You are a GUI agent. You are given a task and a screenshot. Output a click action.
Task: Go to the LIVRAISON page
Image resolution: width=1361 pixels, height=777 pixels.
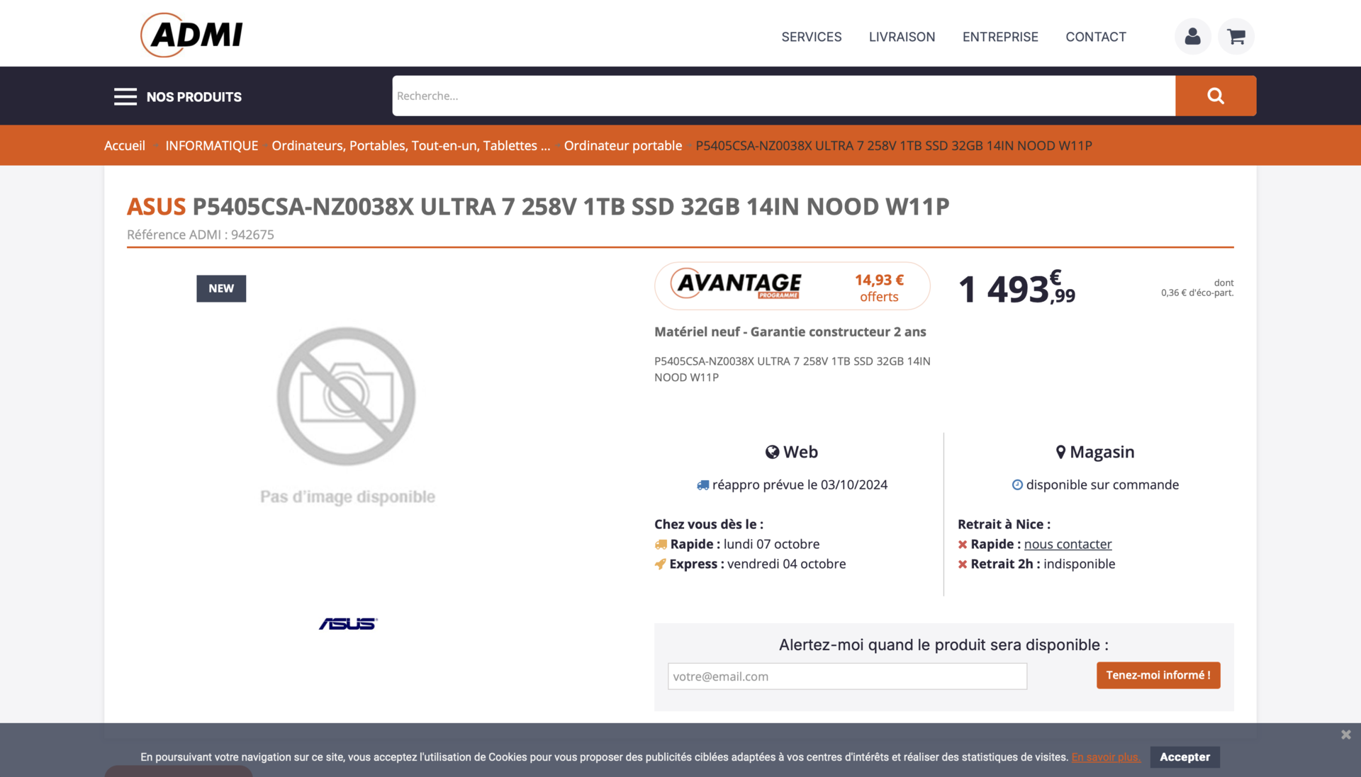click(x=902, y=37)
